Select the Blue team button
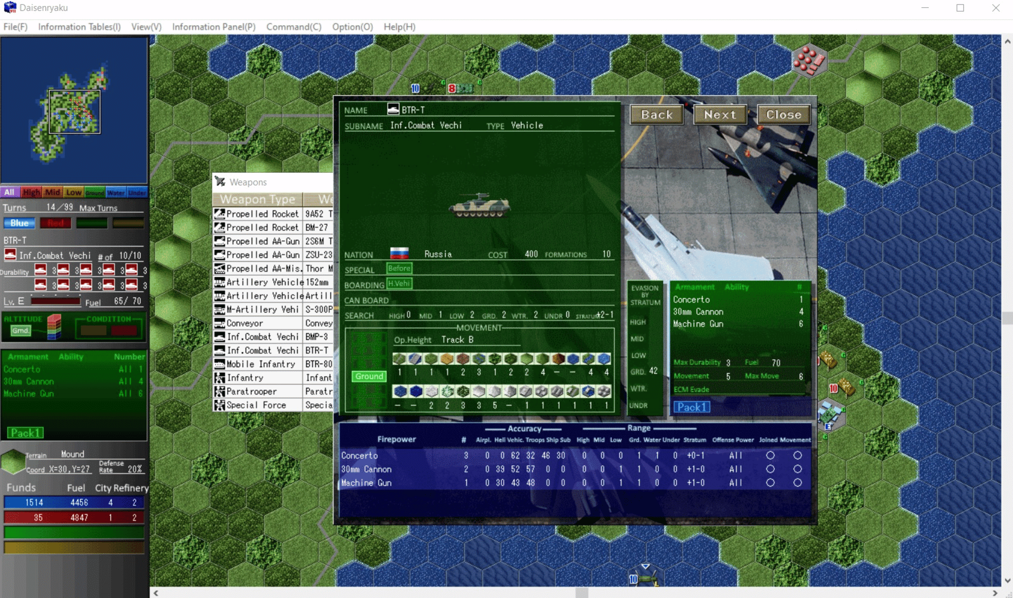Screen dimensions: 1013x598 [x=19, y=223]
